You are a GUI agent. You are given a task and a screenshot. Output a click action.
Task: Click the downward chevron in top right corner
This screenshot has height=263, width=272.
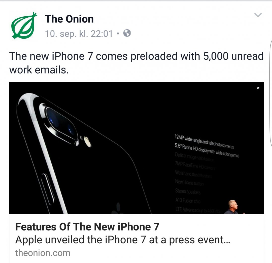pos(258,15)
